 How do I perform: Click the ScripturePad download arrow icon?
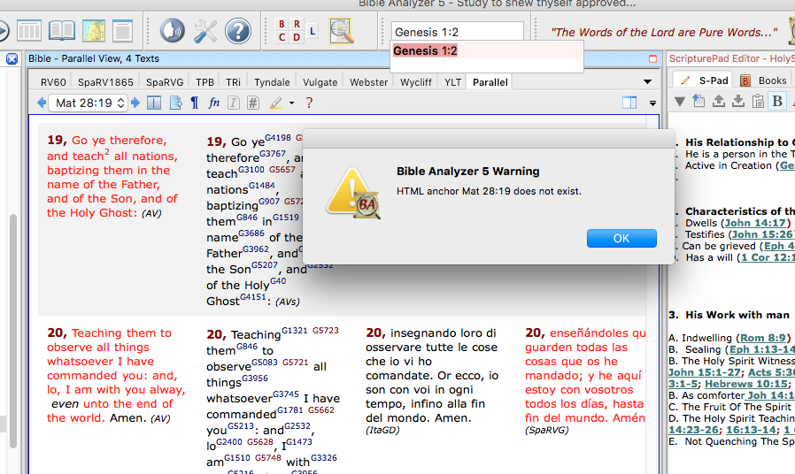738,102
